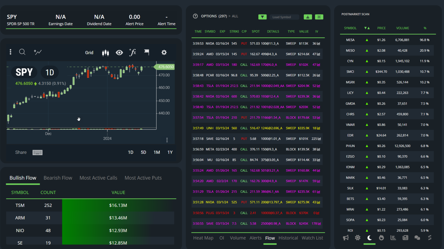Image resolution: width=444 pixels, height=249 pixels.
Task: Click the Share button below the chart
Action: 21,152
